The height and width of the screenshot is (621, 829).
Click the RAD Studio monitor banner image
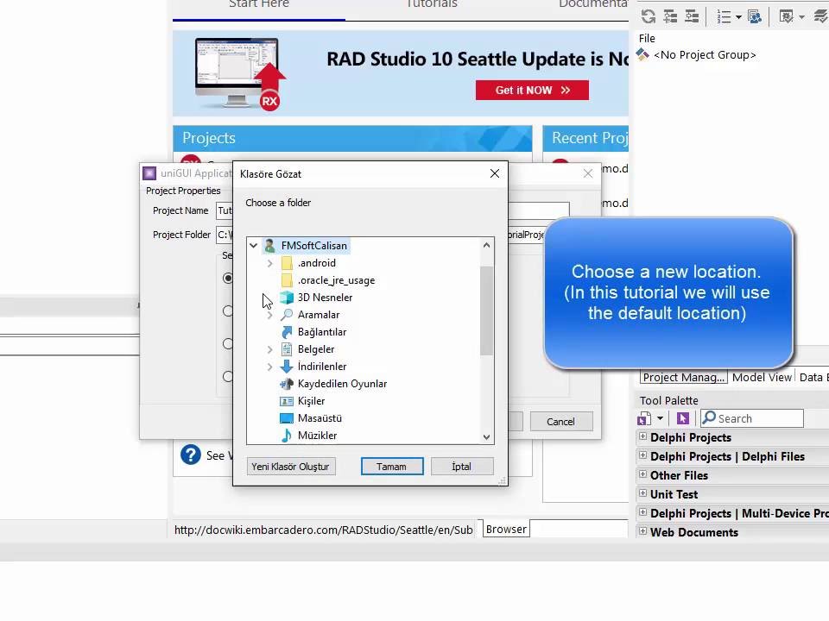coord(239,73)
